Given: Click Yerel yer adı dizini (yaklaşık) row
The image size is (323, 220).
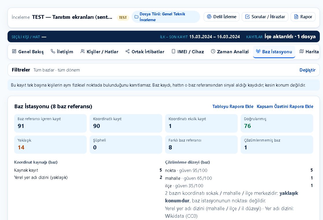Looking at the screenshot, I should [x=88, y=177].
